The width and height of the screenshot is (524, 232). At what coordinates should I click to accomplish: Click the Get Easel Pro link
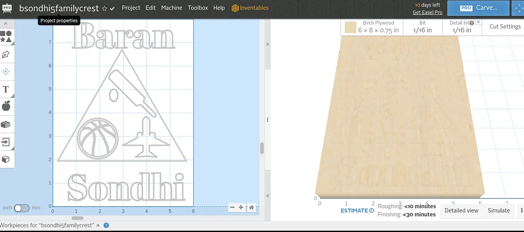point(427,12)
